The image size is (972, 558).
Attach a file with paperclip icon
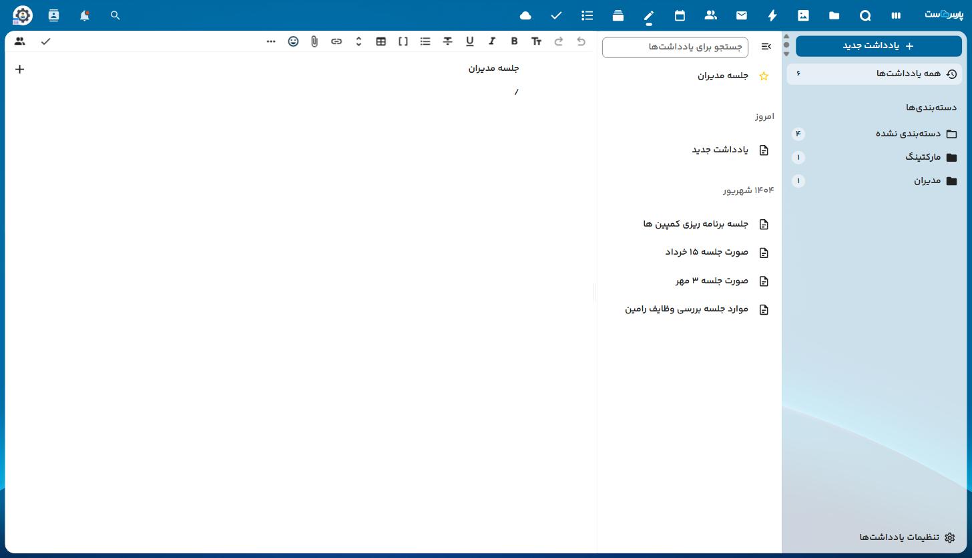coord(314,41)
